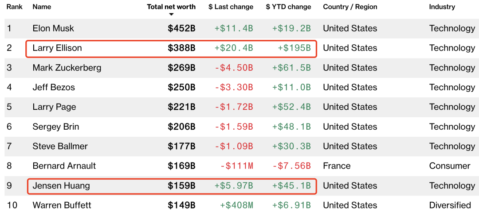
Task: Sort by $ YTD change column header
Action: coord(288,7)
